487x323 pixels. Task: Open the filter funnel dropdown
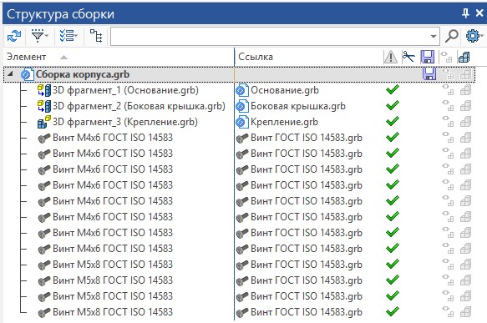40,36
